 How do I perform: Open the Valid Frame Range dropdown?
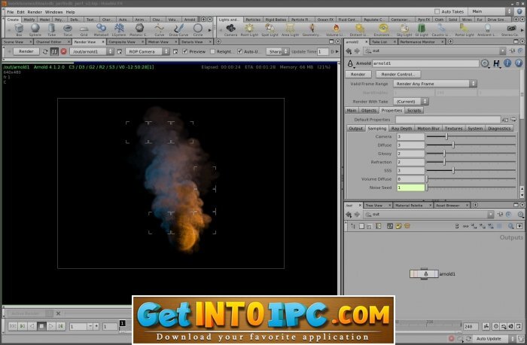coord(435,84)
